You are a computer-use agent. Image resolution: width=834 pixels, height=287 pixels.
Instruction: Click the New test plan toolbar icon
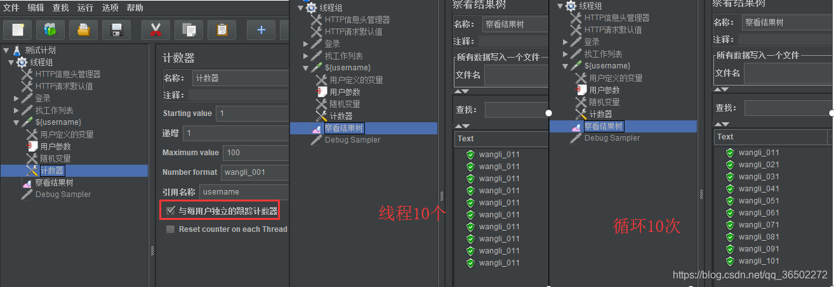click(x=18, y=29)
